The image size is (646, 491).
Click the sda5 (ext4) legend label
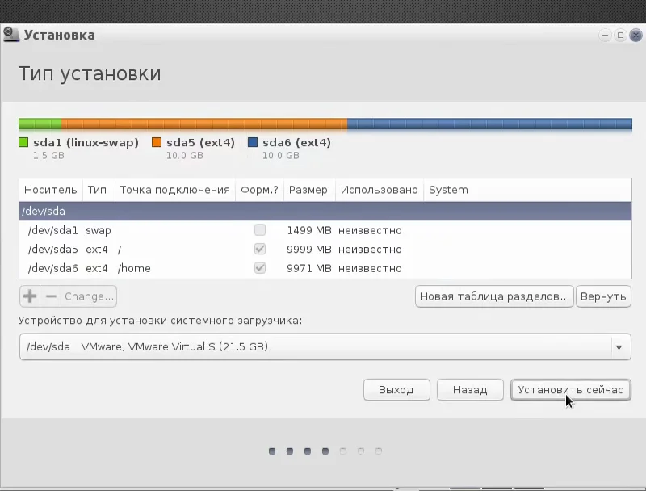tap(200, 142)
